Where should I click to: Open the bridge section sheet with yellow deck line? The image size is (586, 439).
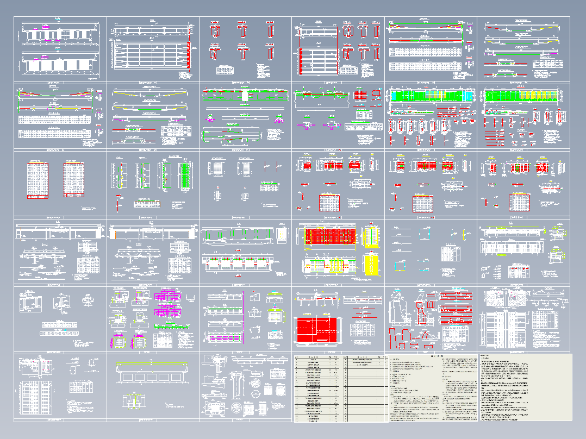click(153, 387)
